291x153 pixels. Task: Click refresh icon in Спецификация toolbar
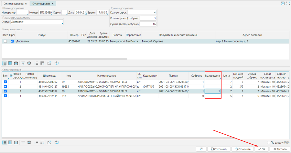(57, 142)
